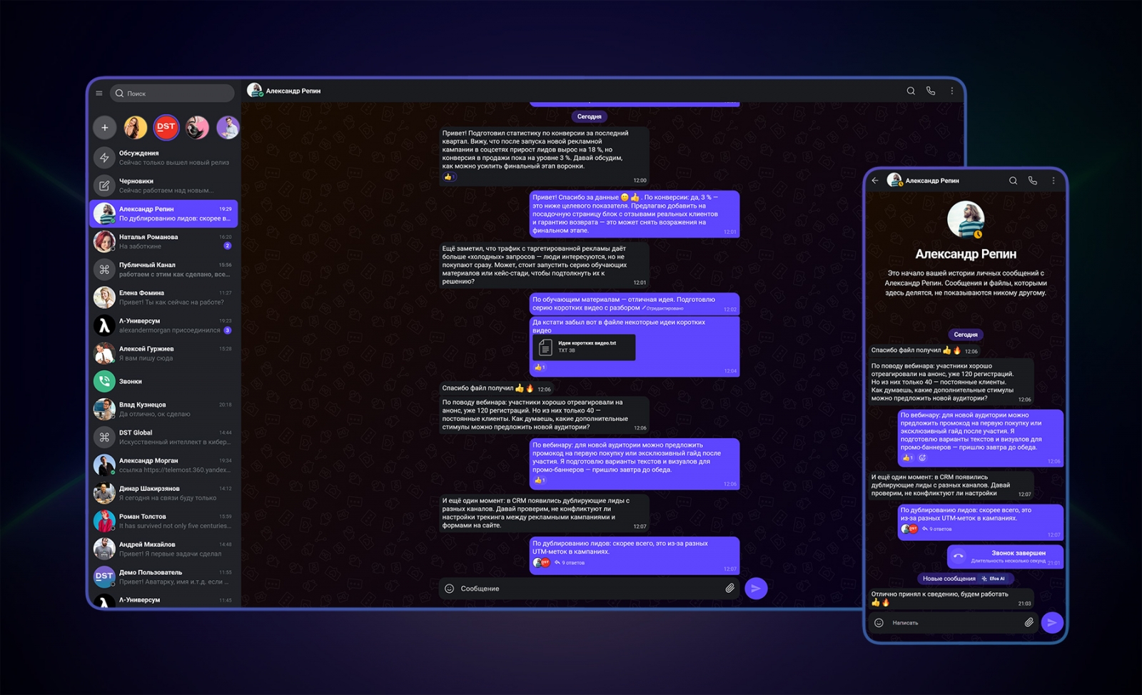This screenshot has width=1142, height=695.
Task: Open emoji picker in desktop message field
Action: [450, 589]
